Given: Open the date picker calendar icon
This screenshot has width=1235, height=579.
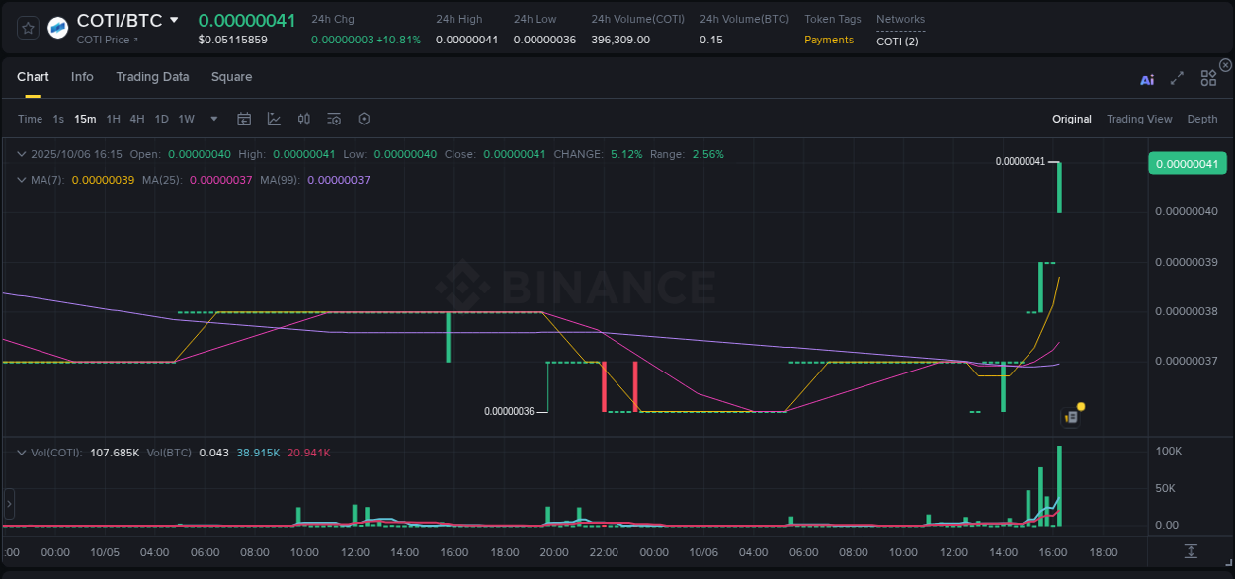Looking at the screenshot, I should [244, 119].
